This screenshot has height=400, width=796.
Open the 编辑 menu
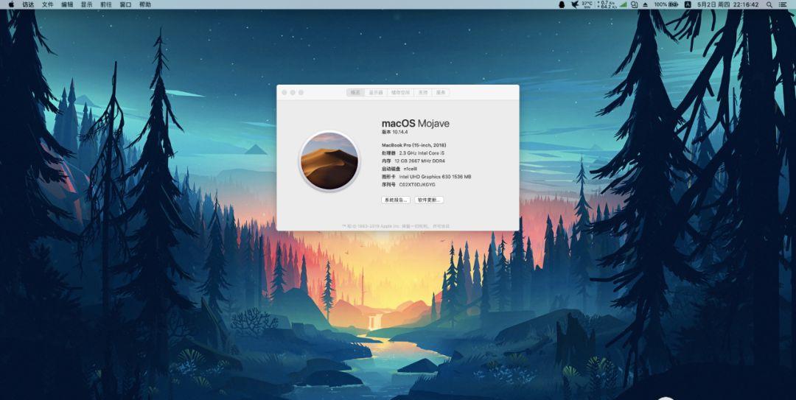coord(67,4)
